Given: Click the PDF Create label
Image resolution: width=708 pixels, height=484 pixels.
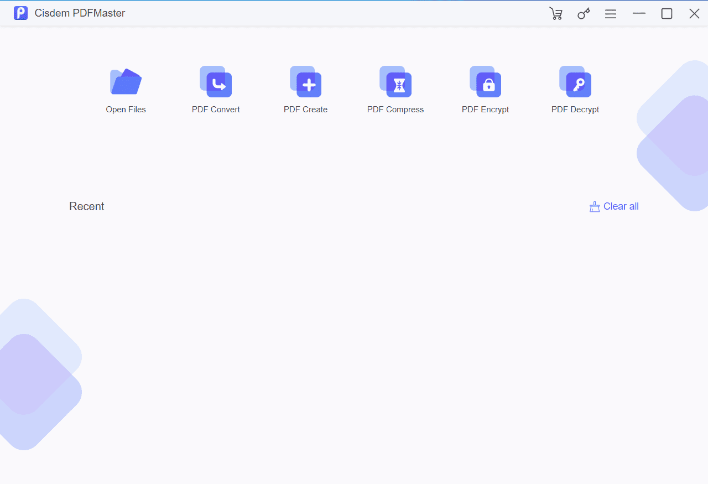Looking at the screenshot, I should pyautogui.click(x=305, y=110).
